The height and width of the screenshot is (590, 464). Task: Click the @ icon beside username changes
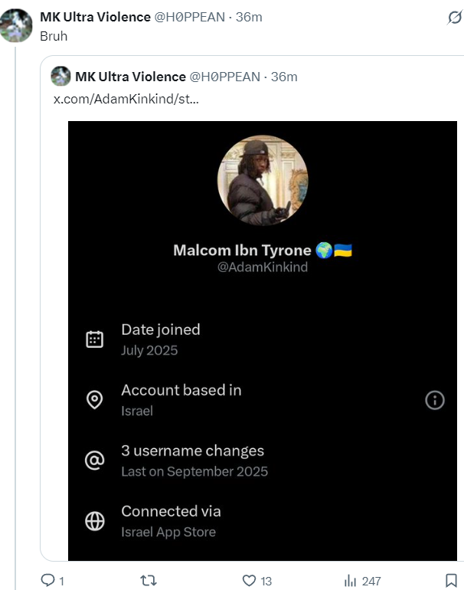coord(95,461)
